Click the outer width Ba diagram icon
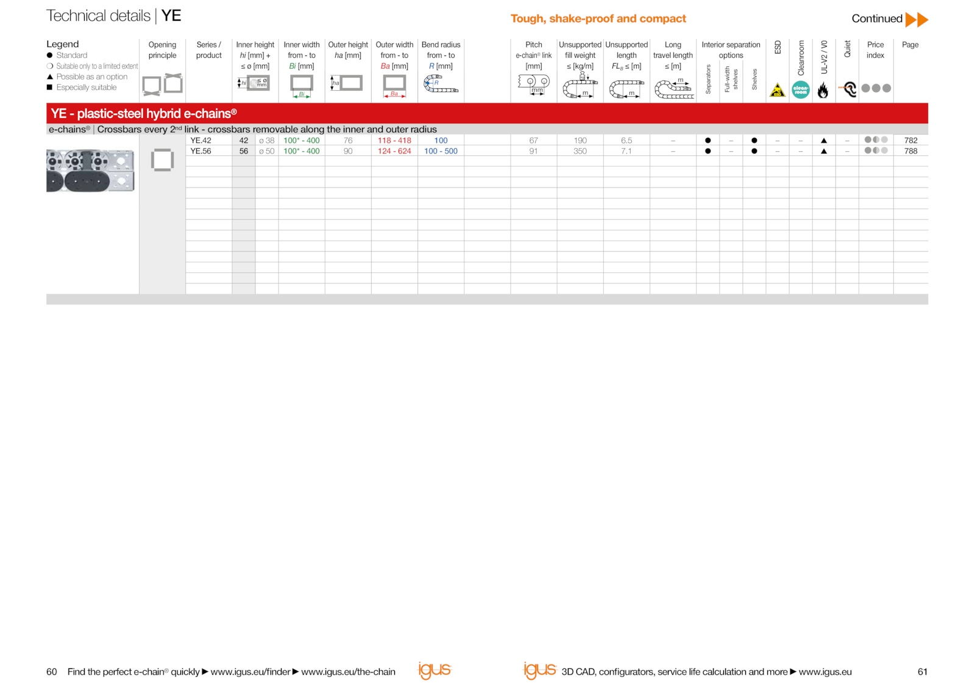975x689 pixels. [394, 86]
